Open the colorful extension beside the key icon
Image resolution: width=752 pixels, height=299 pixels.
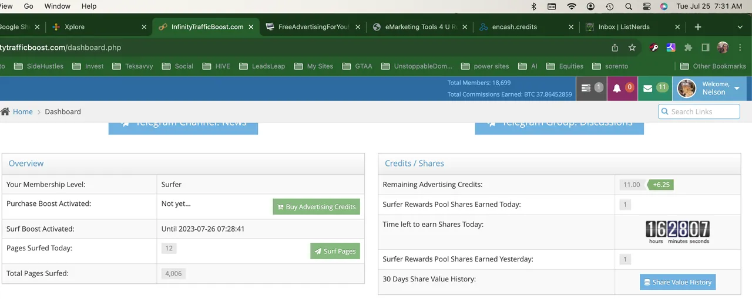click(671, 47)
